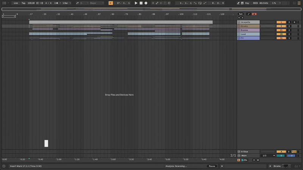Toggle Drums track activator button 2

(x=281, y=26)
